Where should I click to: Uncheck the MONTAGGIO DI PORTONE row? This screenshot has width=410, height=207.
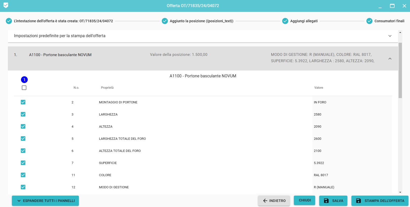point(23,102)
